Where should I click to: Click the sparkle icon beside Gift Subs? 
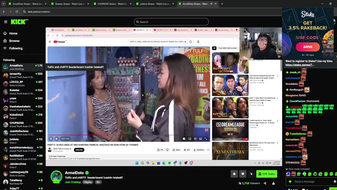click(x=251, y=174)
